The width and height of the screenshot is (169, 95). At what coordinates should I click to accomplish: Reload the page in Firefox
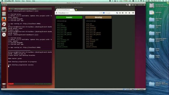point(101,13)
